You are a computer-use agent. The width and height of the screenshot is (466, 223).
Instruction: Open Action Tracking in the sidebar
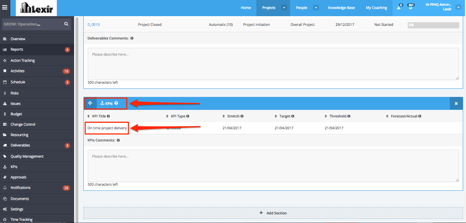(37, 60)
